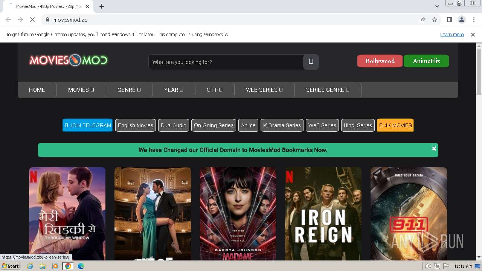The image size is (482, 271).
Task: Open Action Center flag tray icon
Action: point(446,266)
